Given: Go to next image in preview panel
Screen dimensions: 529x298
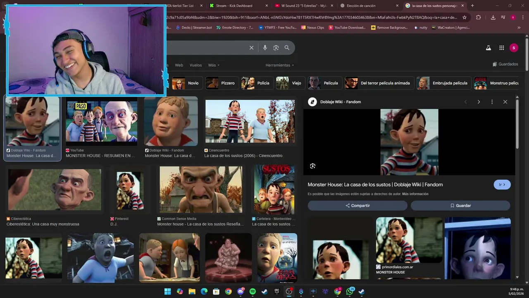Looking at the screenshot, I should tap(479, 102).
